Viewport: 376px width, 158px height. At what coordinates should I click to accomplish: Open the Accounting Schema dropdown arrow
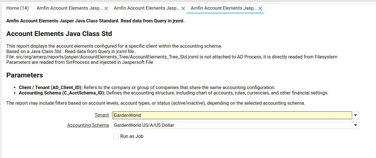356,125
